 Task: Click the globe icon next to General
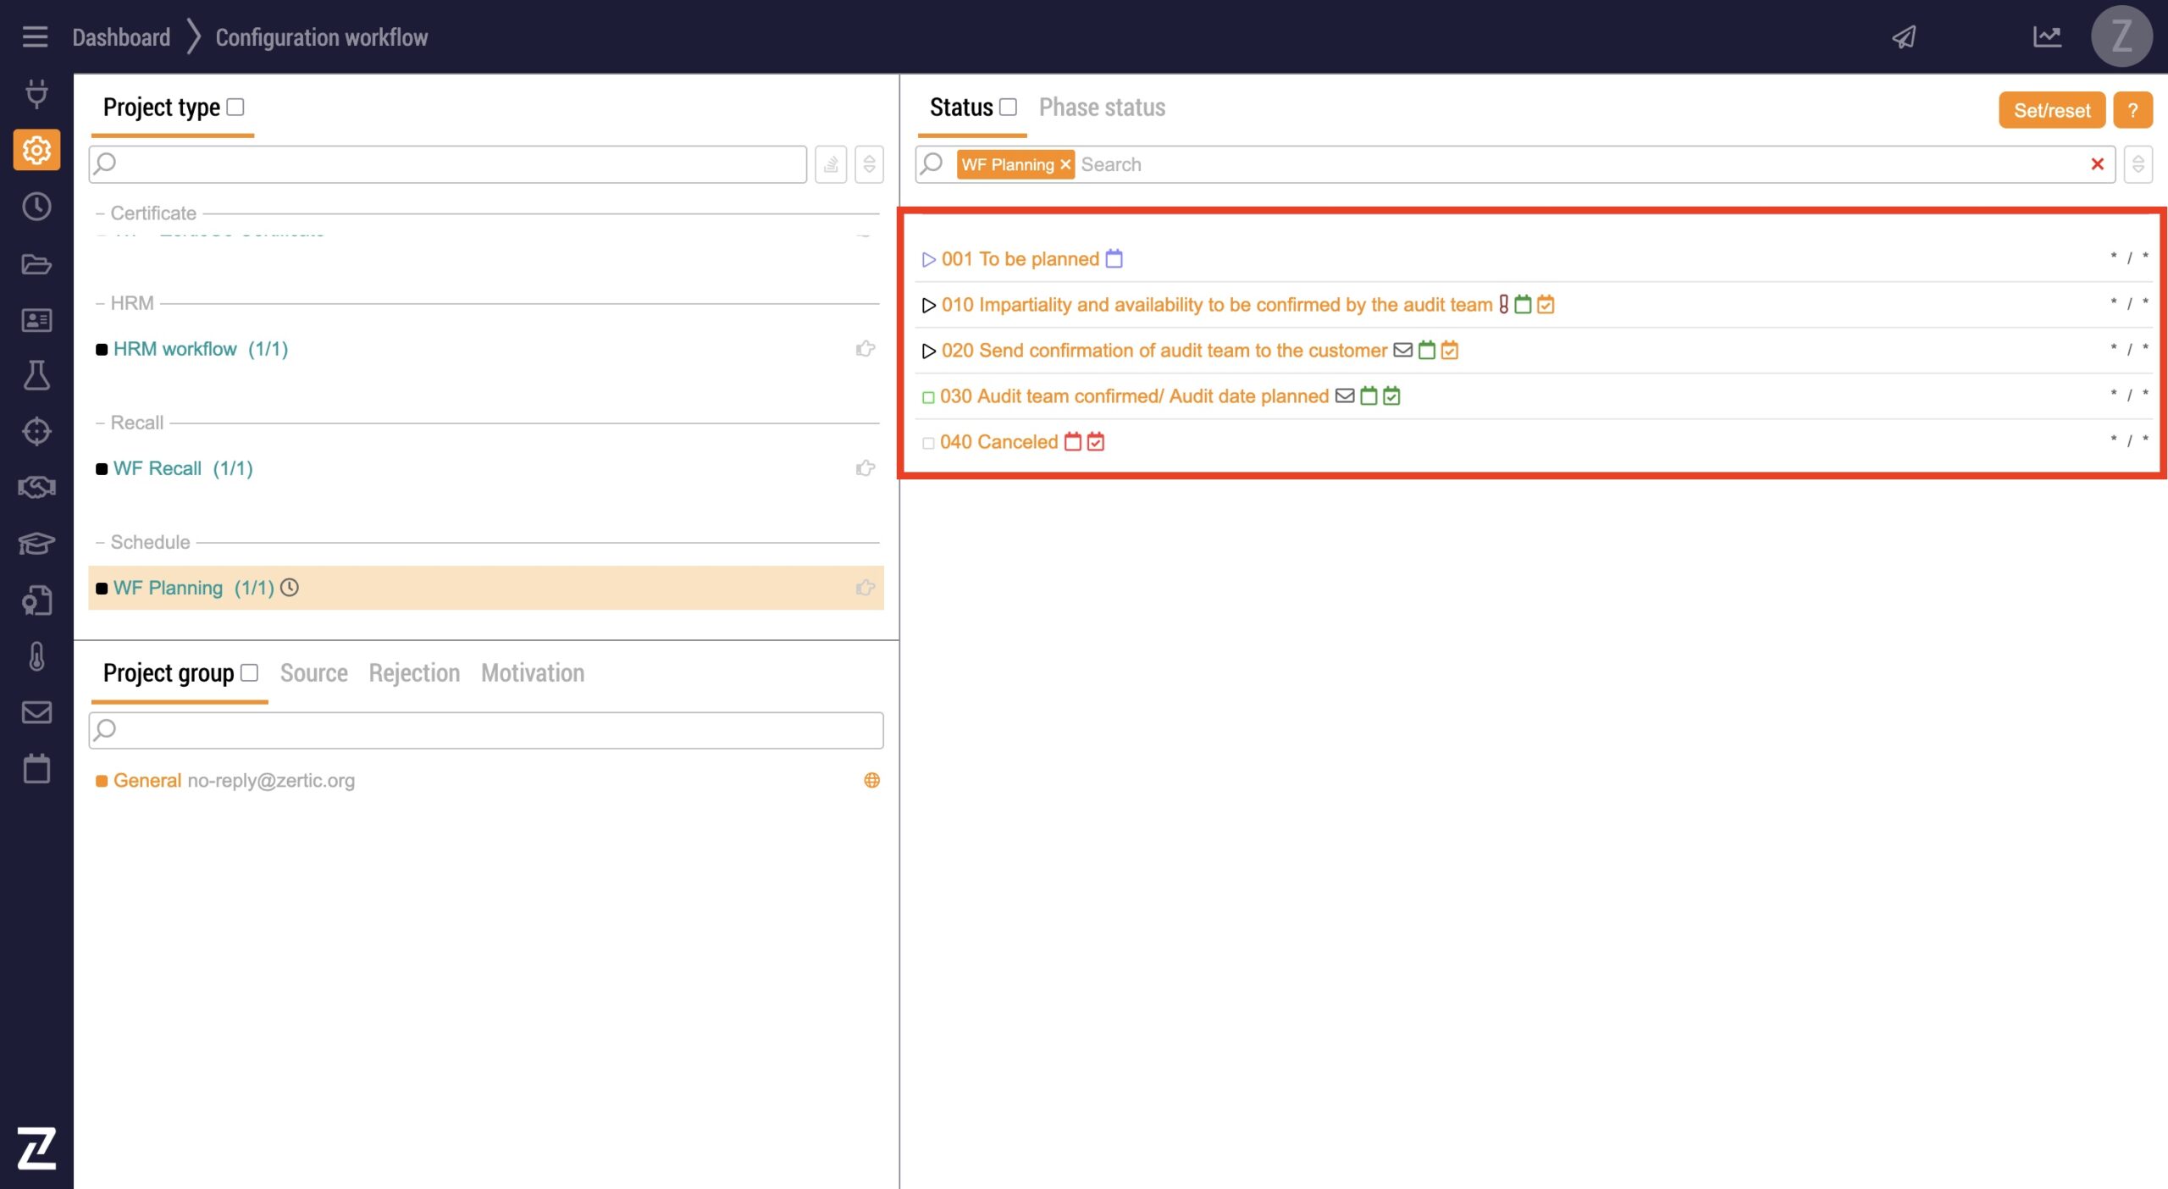click(x=871, y=780)
